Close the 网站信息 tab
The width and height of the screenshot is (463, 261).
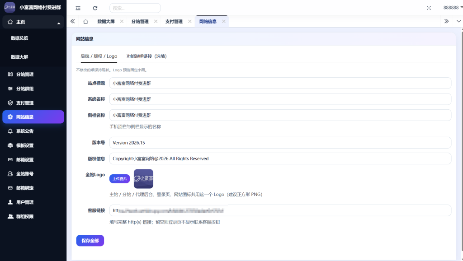pos(224,22)
